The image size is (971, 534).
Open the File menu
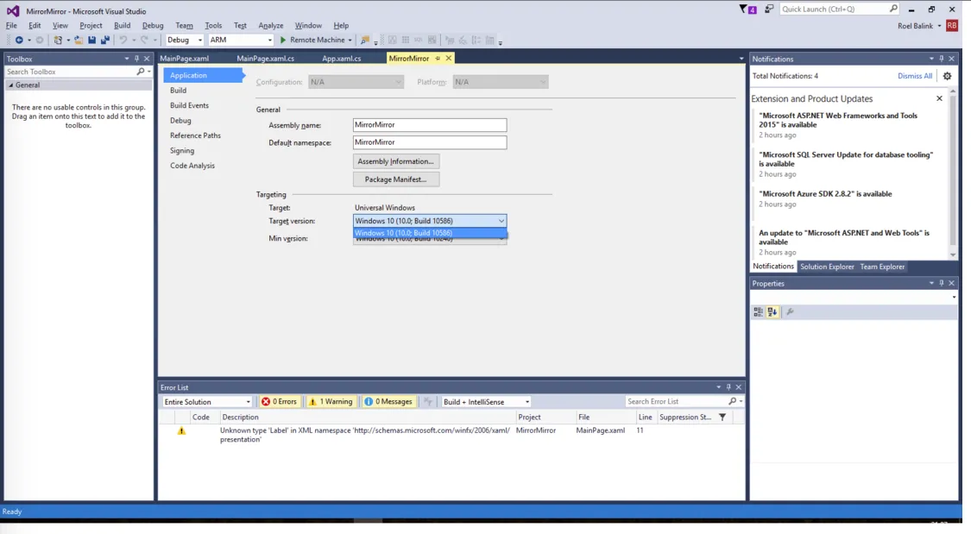12,25
